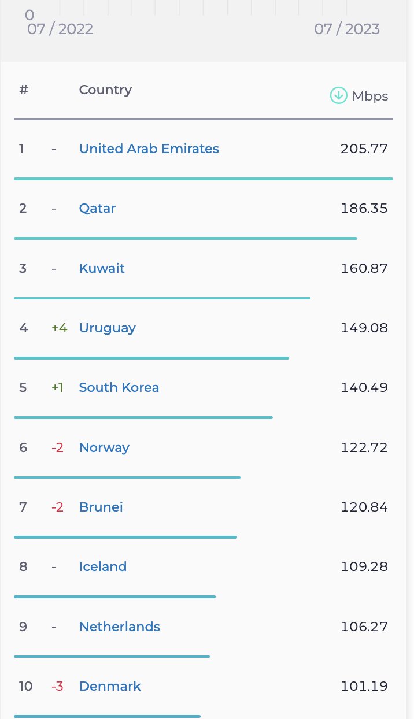Click Denmark's -3 rank change indicator
This screenshot has height=719, width=414.
coord(57,687)
